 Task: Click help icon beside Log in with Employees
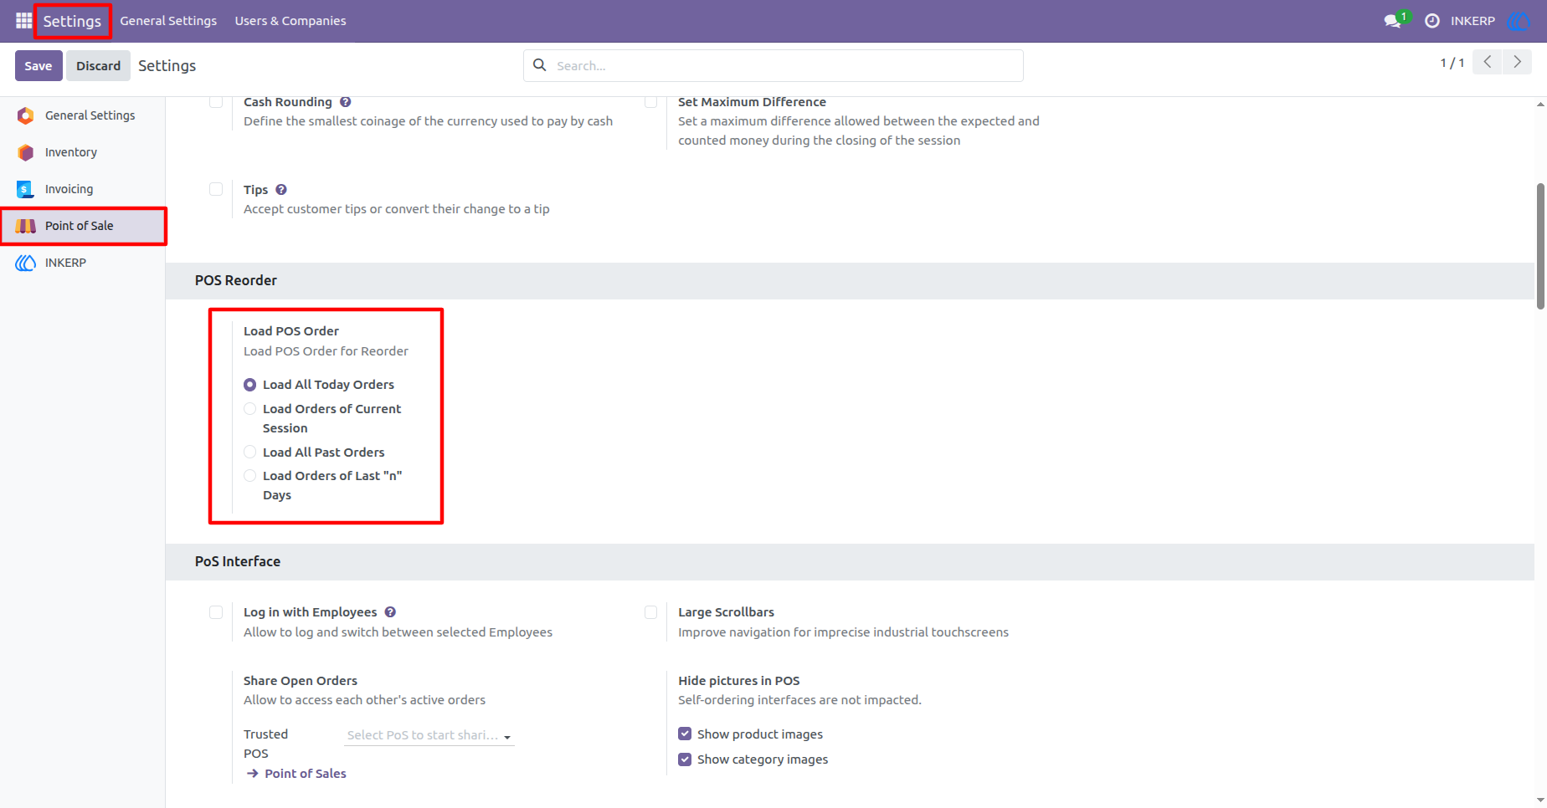(x=390, y=612)
